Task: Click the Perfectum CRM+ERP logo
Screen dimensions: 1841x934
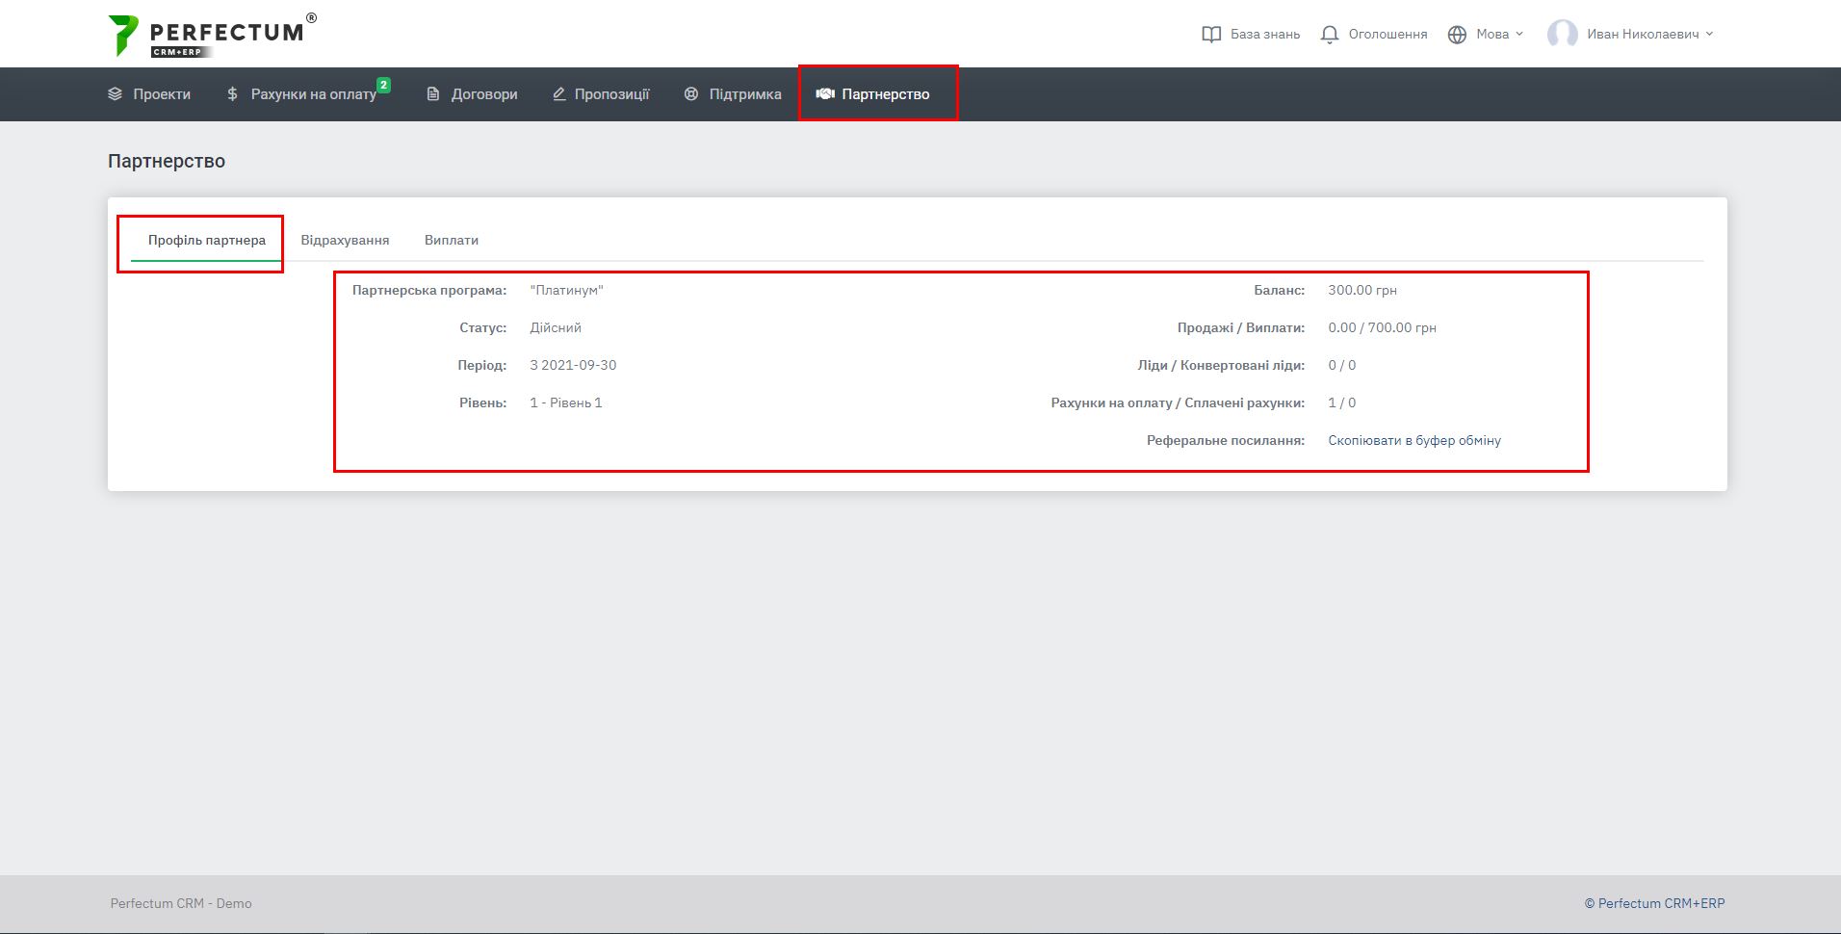Action: (x=212, y=35)
